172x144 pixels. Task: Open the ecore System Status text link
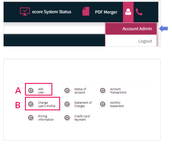(51, 12)
